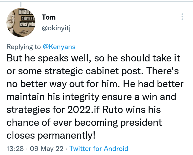Open the Twitter for Android source link

(x=99, y=149)
